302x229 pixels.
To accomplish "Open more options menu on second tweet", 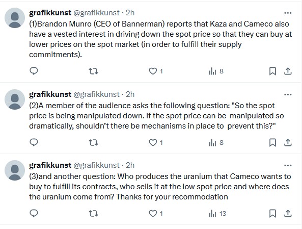I will [288, 94].
